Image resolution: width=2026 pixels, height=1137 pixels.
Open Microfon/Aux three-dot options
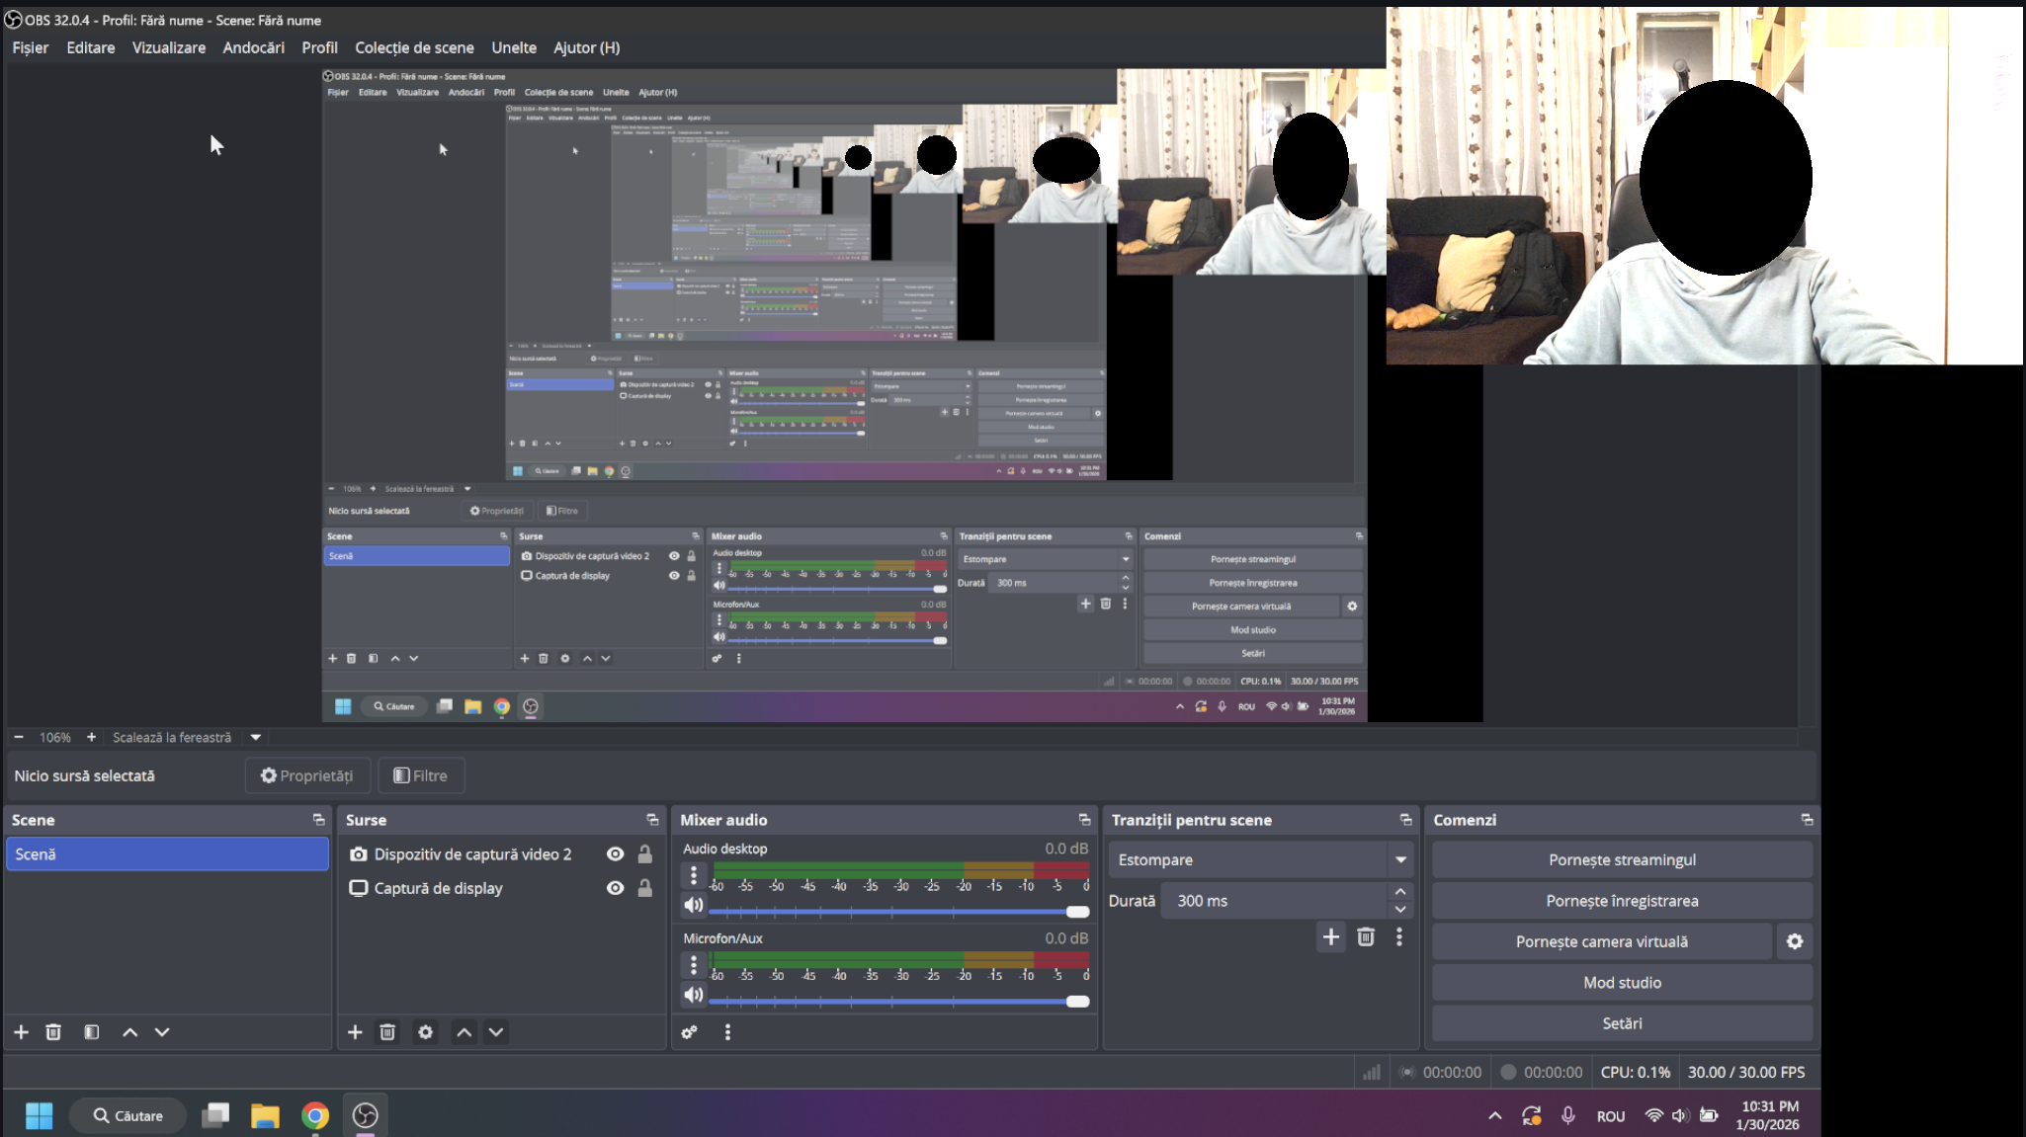694,965
